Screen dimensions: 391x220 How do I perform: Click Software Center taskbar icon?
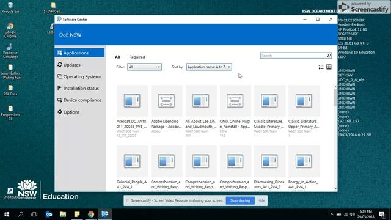[104, 215]
